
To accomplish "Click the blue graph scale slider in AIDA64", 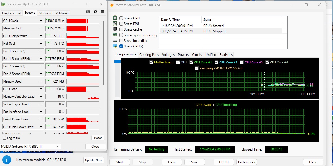I will coord(117,62).
